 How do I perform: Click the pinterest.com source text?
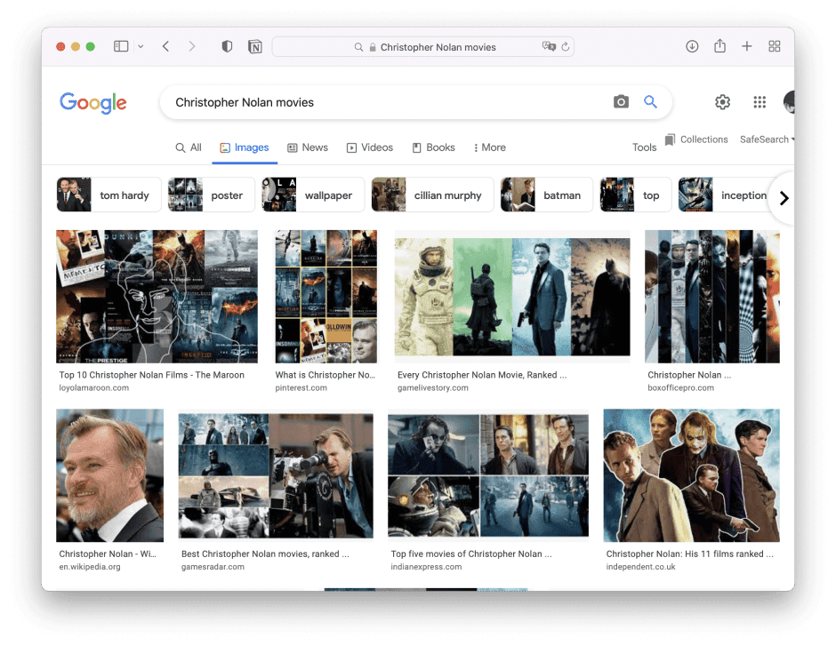pyautogui.click(x=301, y=387)
